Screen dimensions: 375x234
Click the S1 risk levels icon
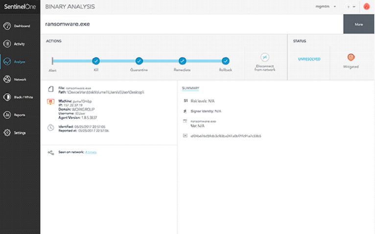[186, 101]
